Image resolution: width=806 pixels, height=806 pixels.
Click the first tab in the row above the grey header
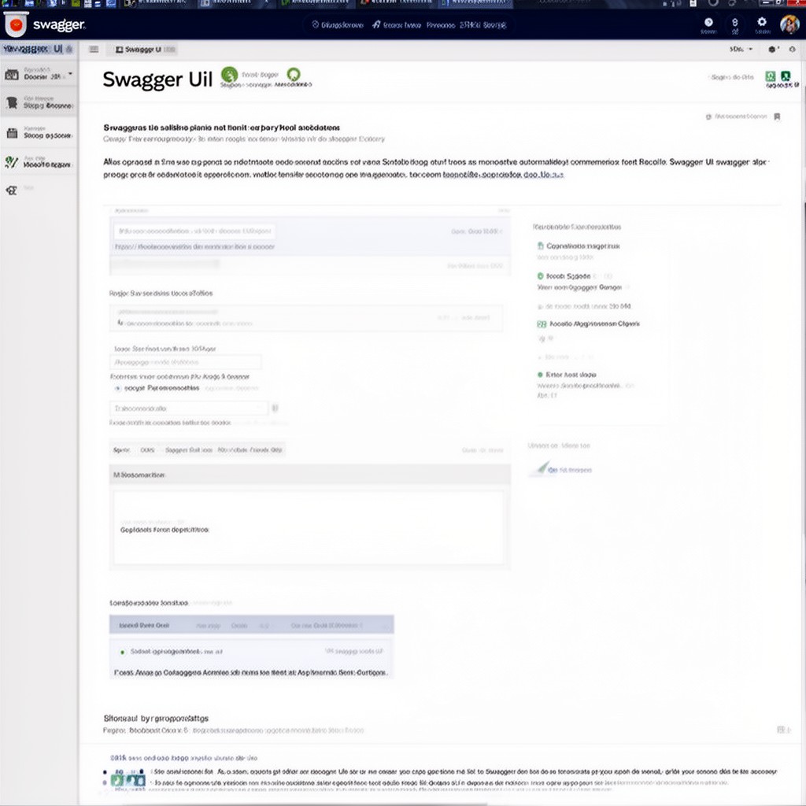[121, 449]
